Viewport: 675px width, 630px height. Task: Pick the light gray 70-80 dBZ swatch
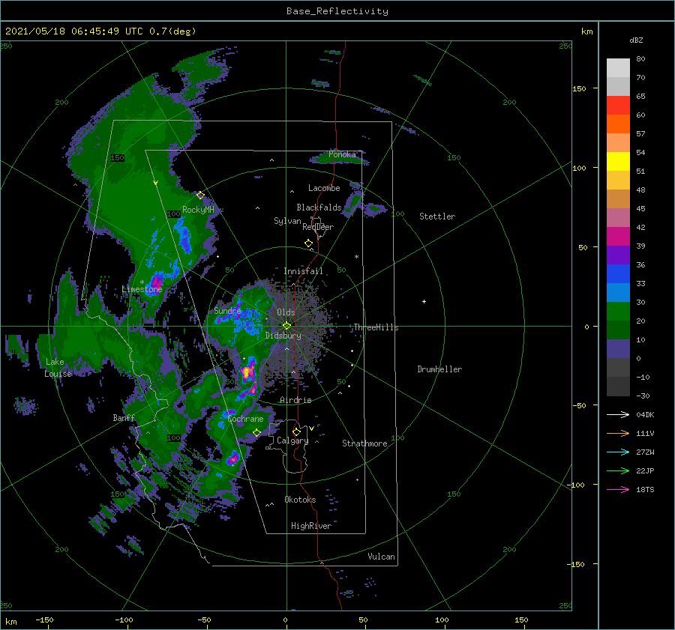tap(618, 68)
